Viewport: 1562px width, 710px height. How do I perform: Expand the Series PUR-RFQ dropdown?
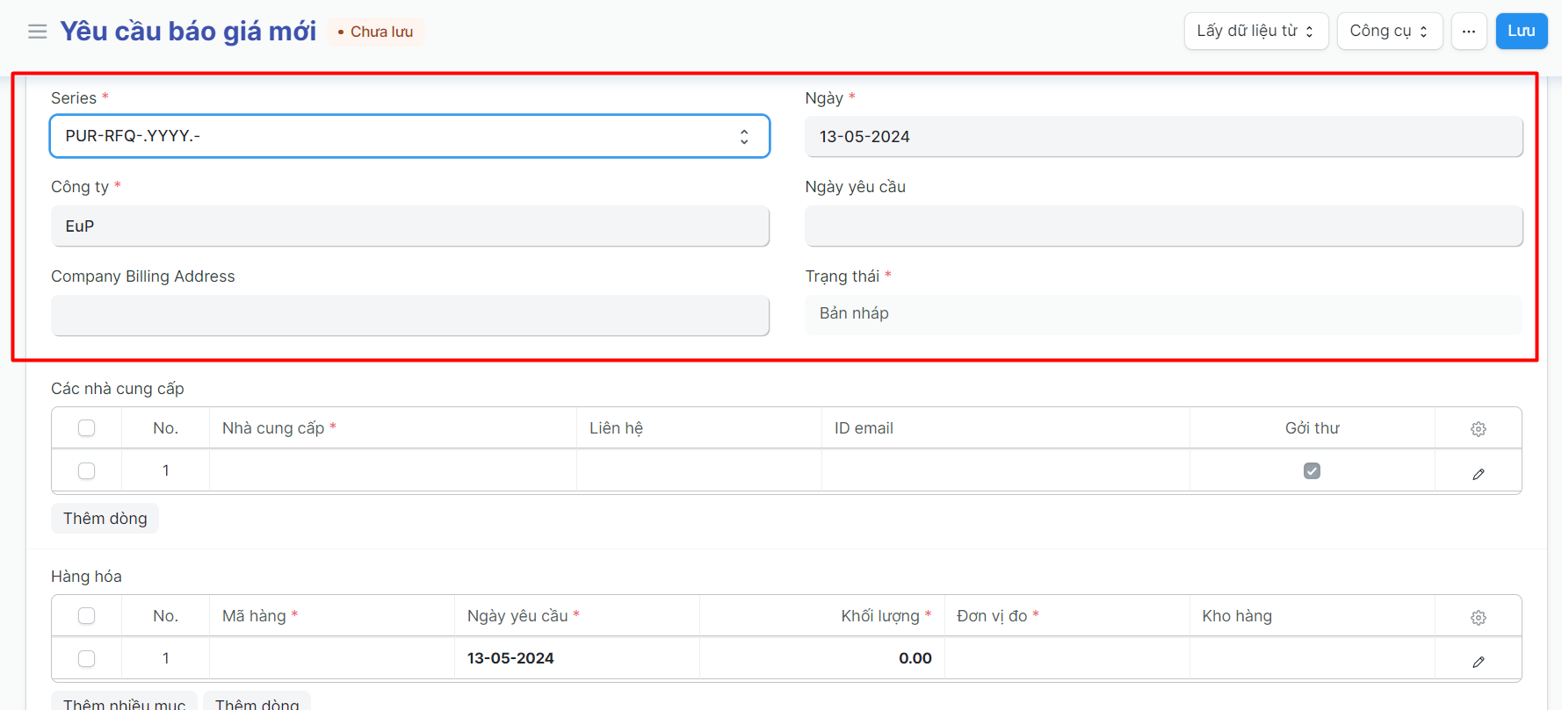pos(409,137)
